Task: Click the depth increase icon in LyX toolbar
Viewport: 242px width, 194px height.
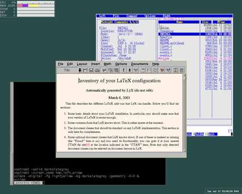Action: tap(155, 70)
